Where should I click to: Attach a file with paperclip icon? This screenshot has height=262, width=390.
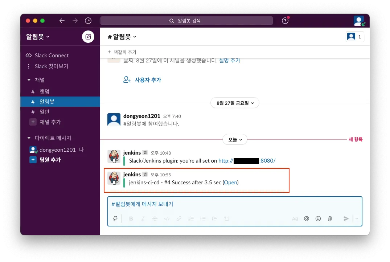pyautogui.click(x=330, y=219)
